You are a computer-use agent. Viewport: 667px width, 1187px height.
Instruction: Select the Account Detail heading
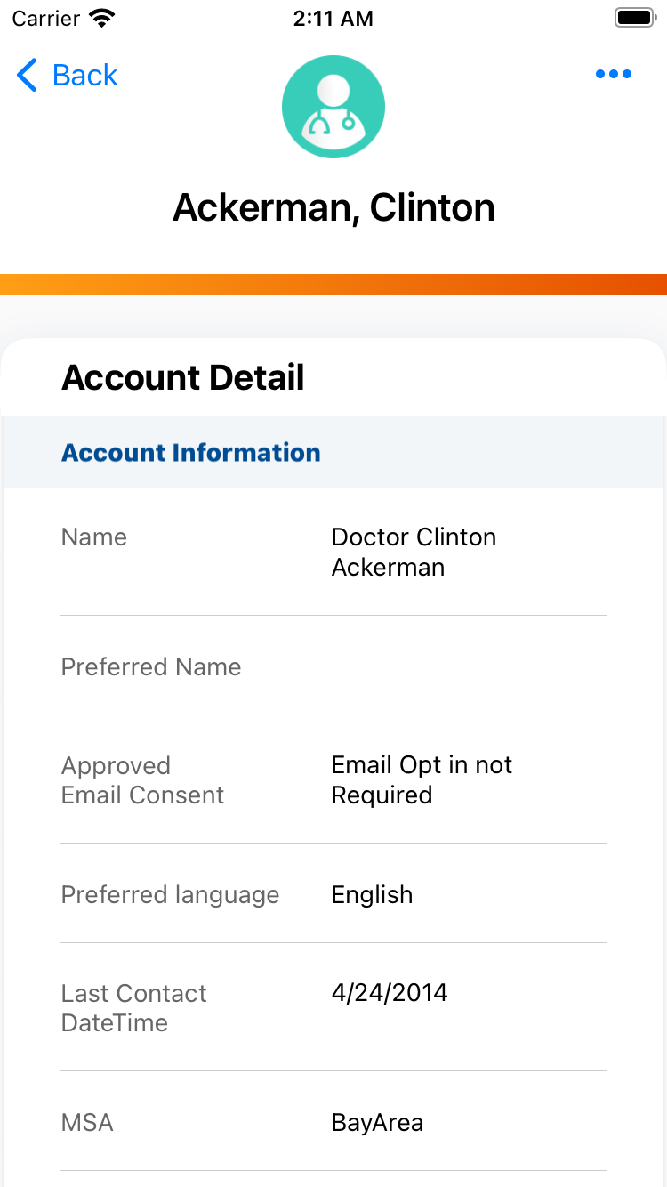tap(183, 377)
